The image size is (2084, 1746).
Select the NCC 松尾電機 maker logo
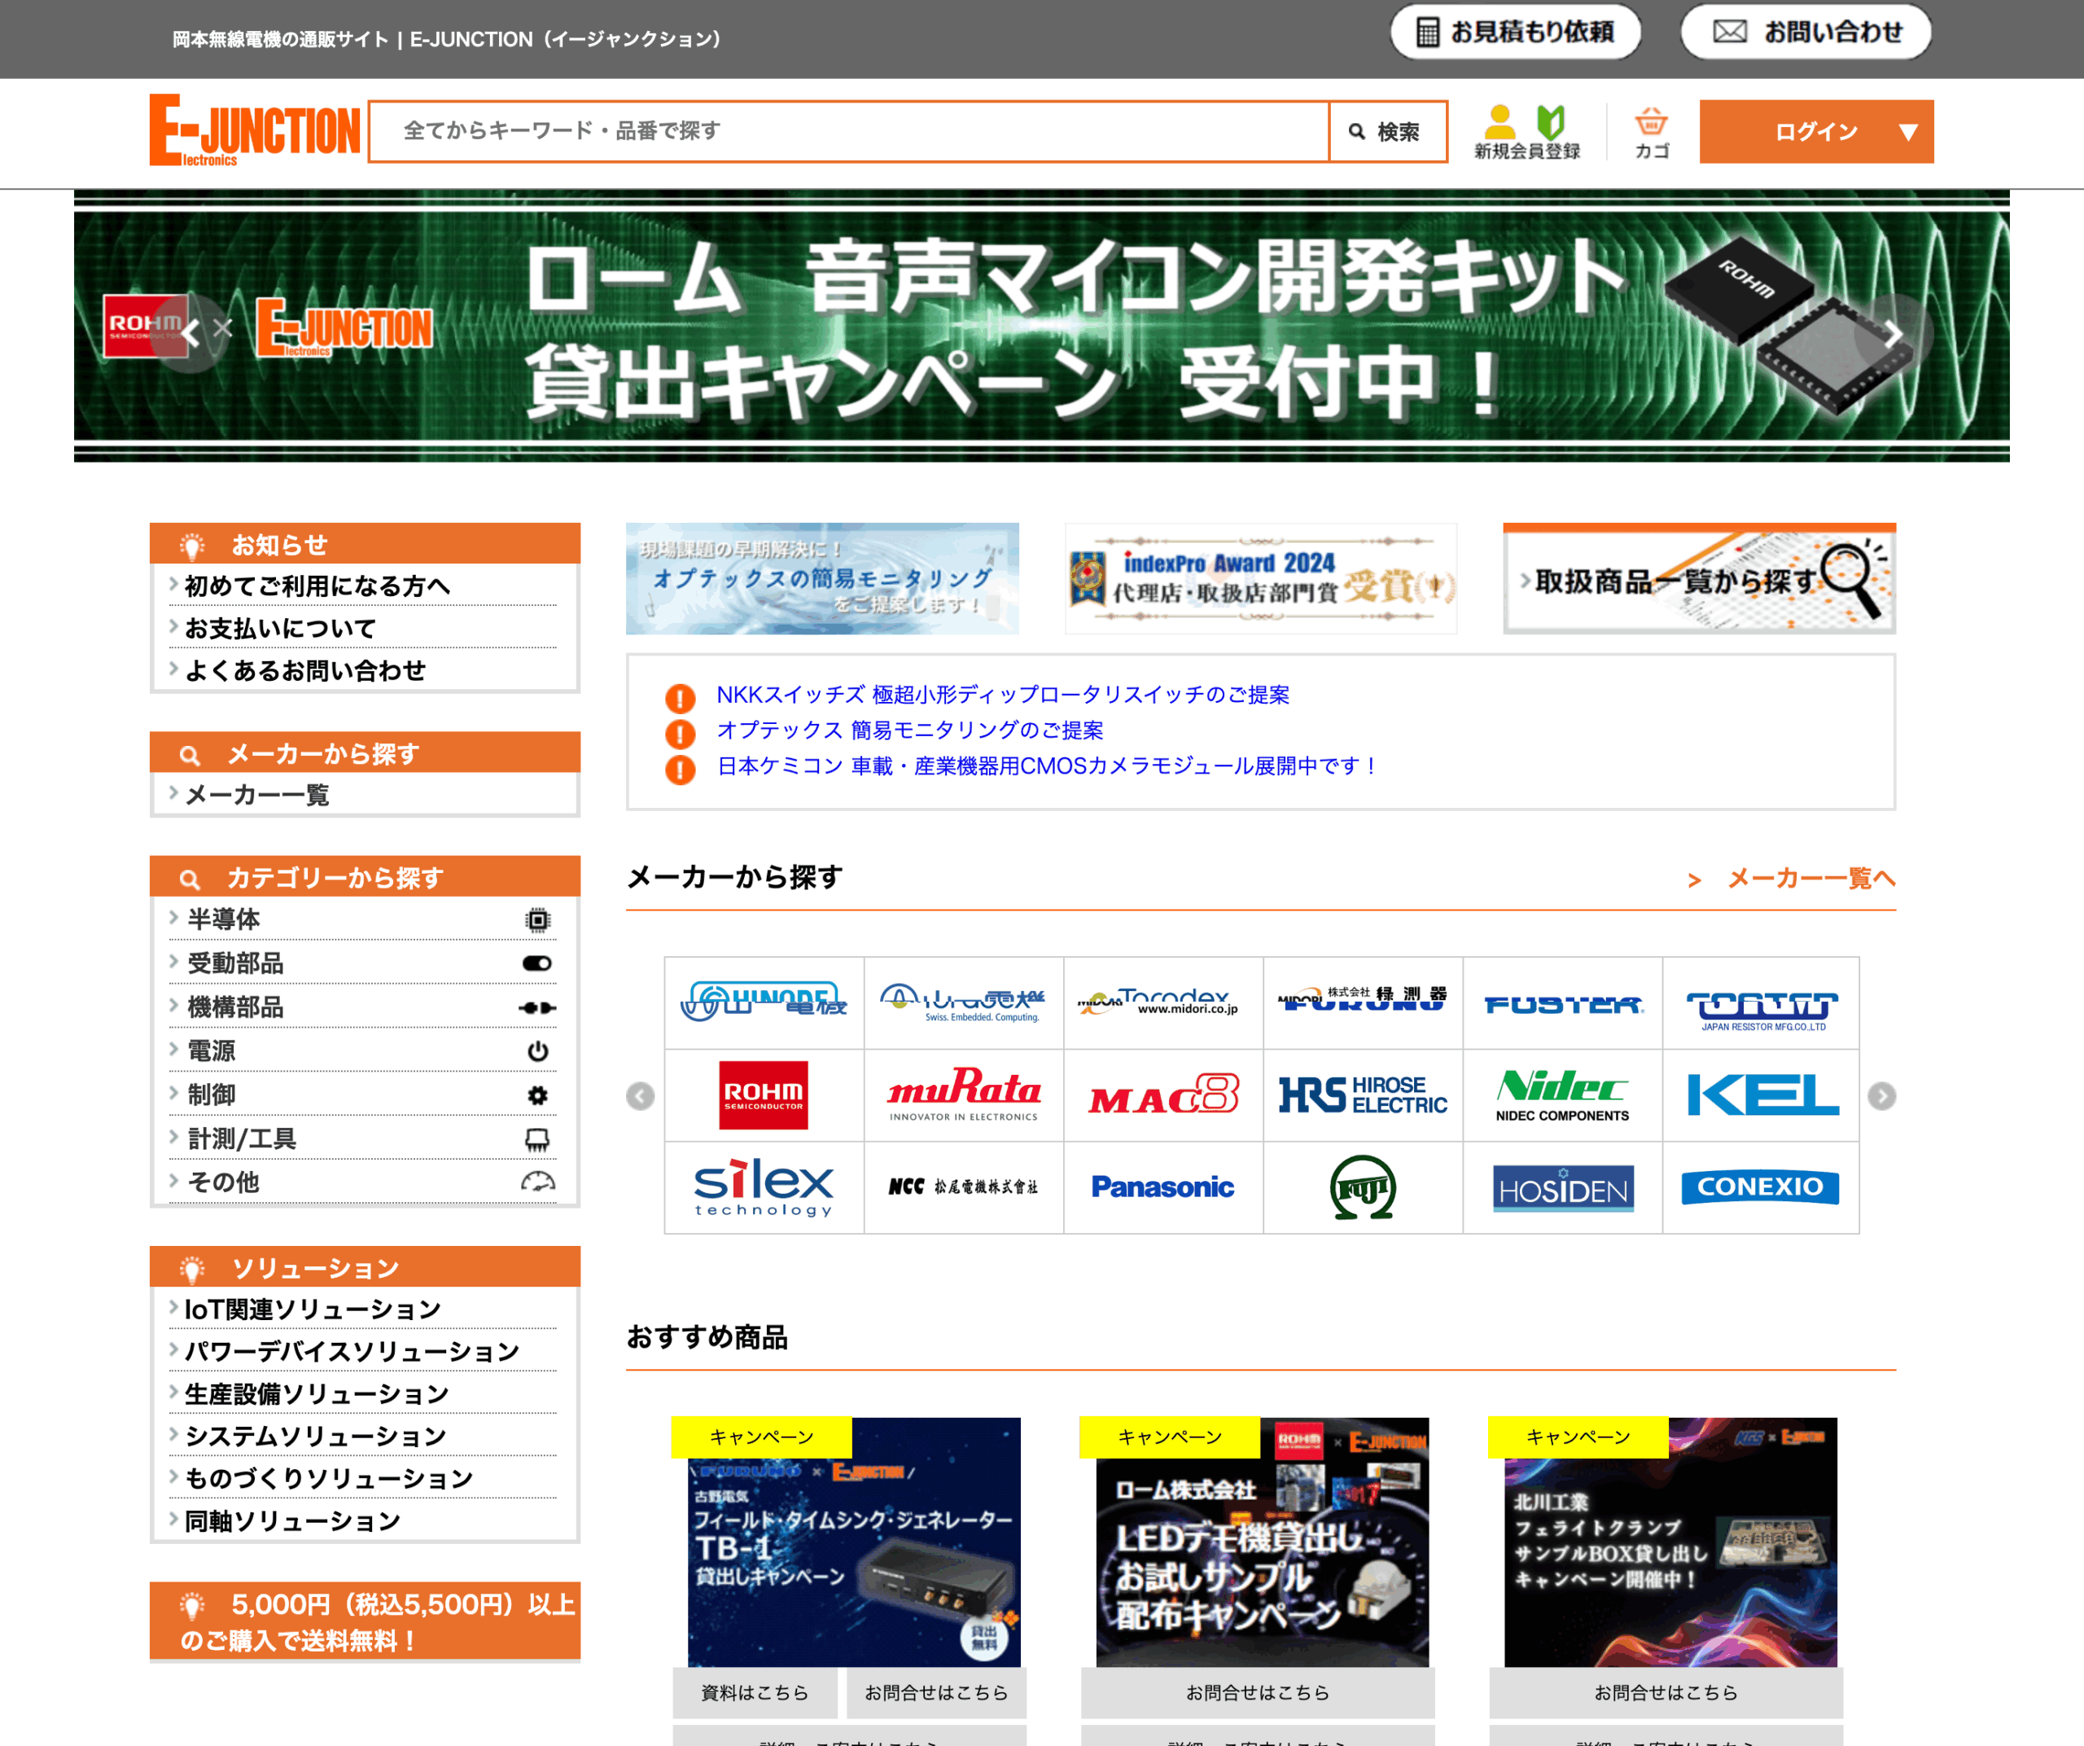point(964,1187)
